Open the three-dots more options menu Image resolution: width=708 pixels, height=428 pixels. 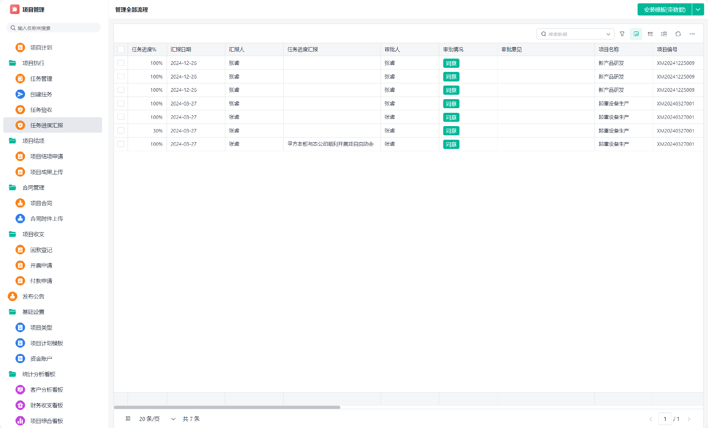coord(692,34)
